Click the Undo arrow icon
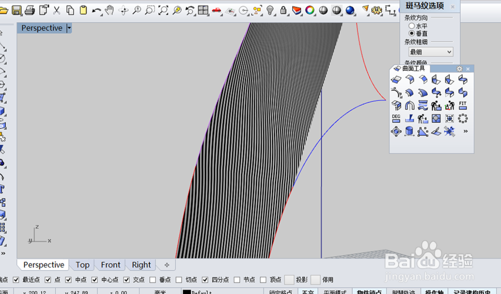The height and width of the screenshot is (294, 501). pyautogui.click(x=96, y=11)
